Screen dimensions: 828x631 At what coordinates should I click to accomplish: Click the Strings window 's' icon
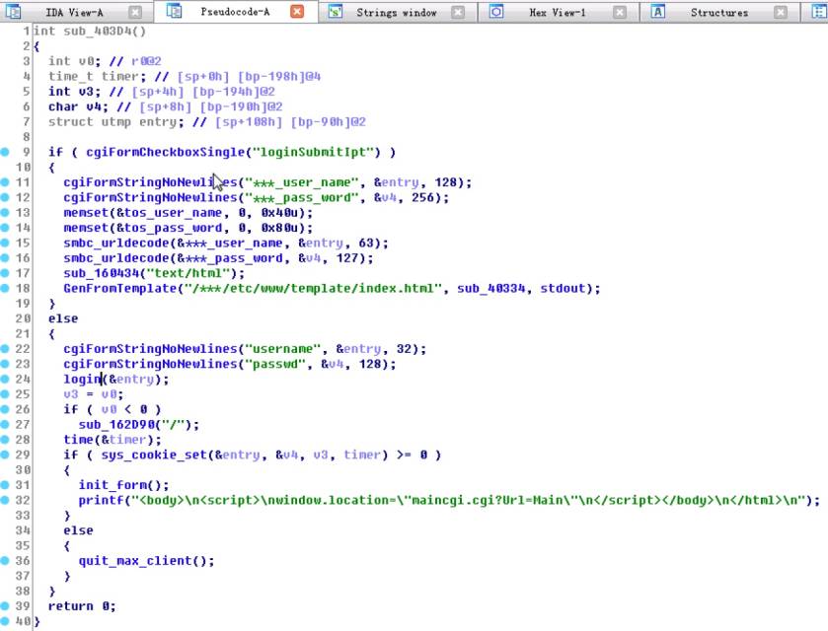pyautogui.click(x=336, y=11)
